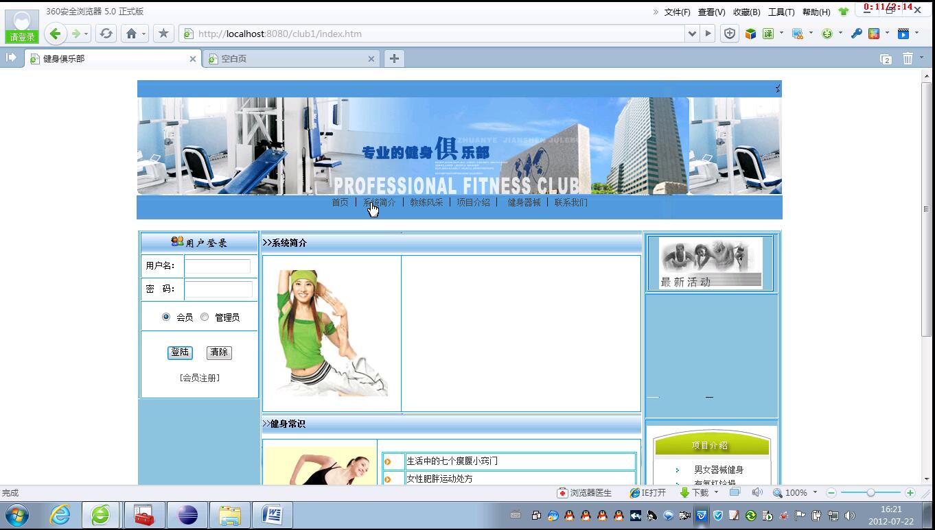Go forward with the forward arrow

point(75,34)
